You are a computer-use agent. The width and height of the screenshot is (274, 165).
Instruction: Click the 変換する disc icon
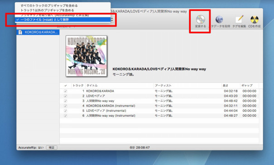coord(201,19)
